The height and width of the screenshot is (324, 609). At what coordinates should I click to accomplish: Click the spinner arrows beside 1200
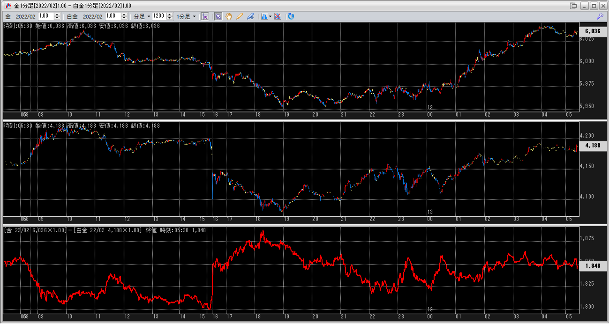pyautogui.click(x=169, y=16)
